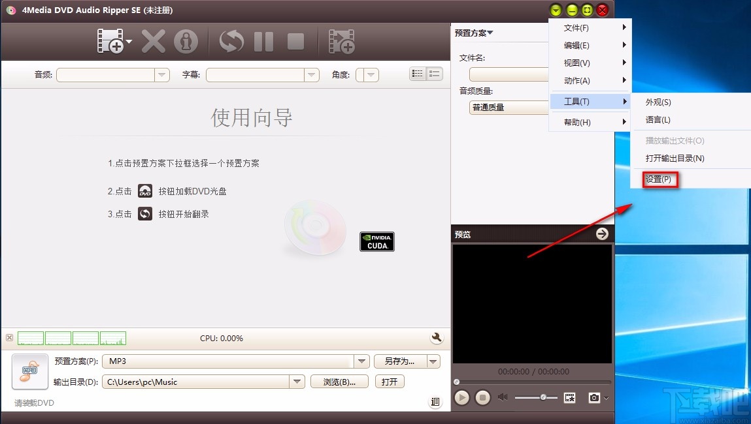The image size is (751, 424).
Task: Select the delete (X) toolbar icon
Action: pos(153,40)
